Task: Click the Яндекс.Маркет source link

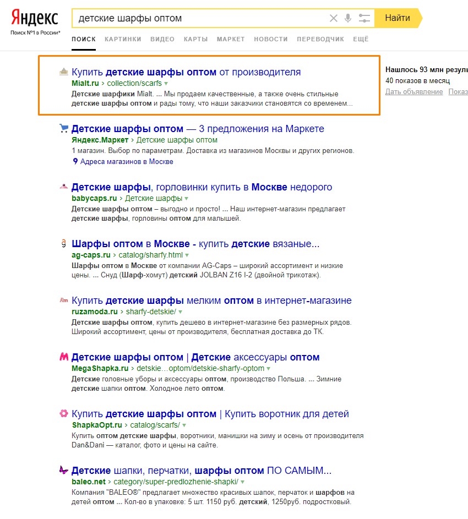Action: 100,140
